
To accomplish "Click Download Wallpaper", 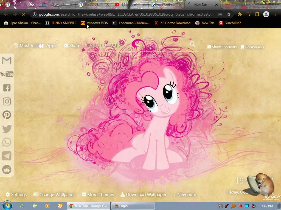I will point(143,194).
